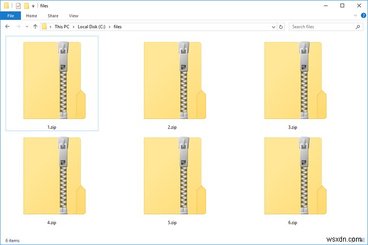Open Explorer help question mark
This screenshot has height=245, width=368.
[363, 15]
